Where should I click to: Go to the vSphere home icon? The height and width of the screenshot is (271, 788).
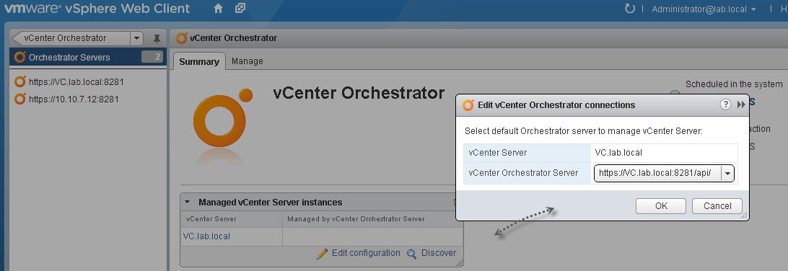pos(218,9)
